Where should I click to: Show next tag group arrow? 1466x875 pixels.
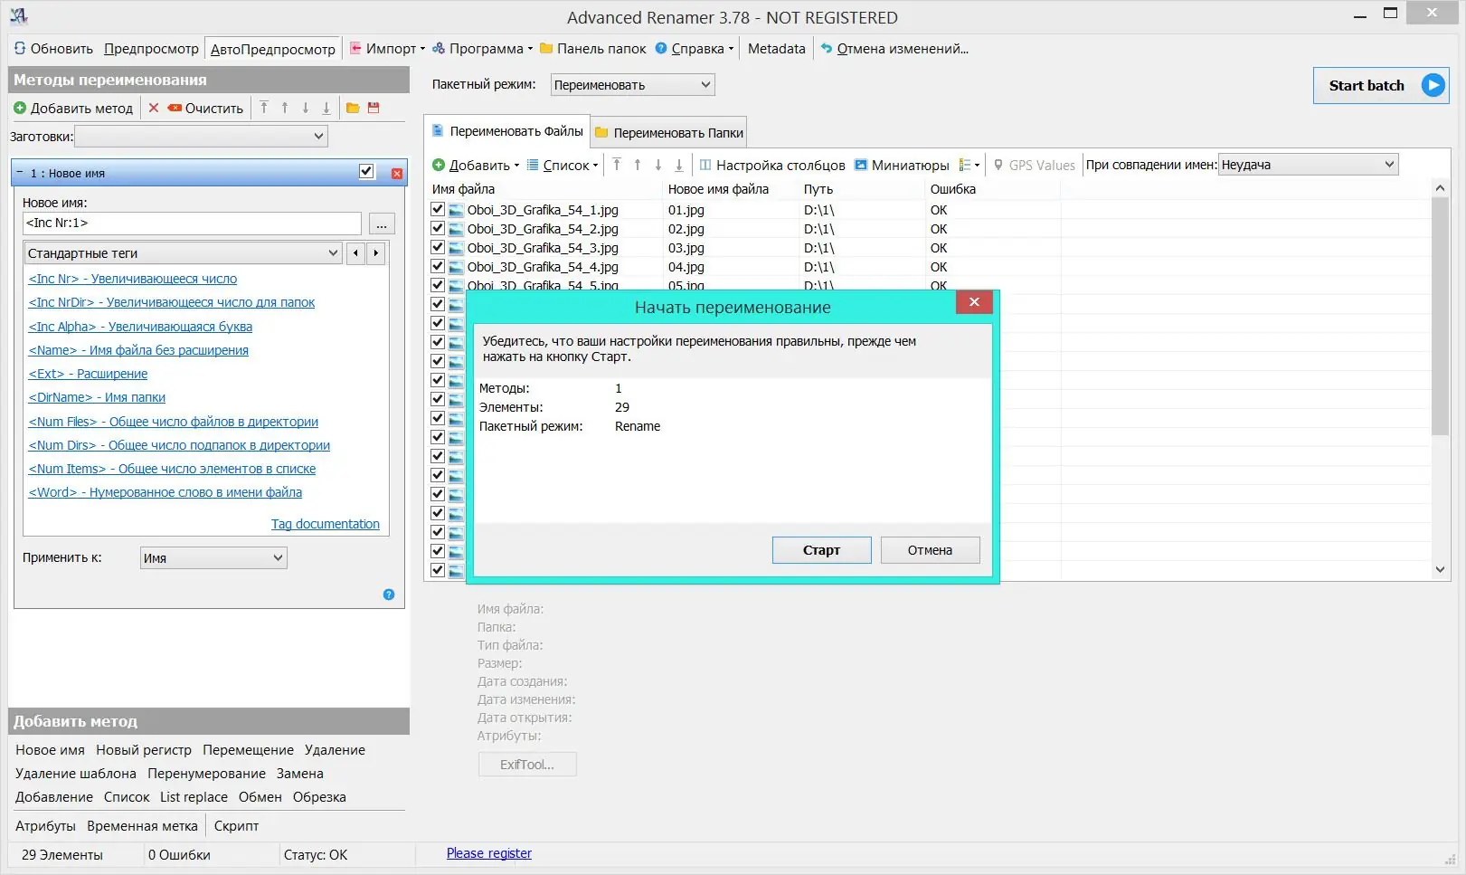pos(376,253)
